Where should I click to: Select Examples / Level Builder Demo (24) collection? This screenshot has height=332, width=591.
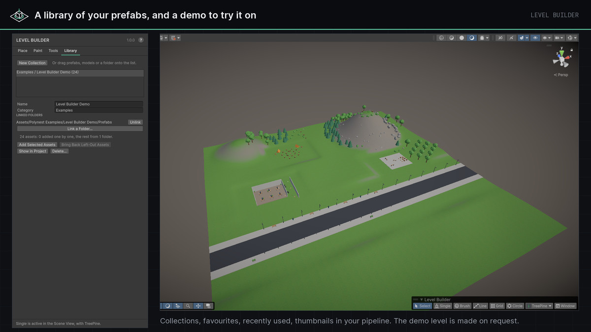pos(80,73)
